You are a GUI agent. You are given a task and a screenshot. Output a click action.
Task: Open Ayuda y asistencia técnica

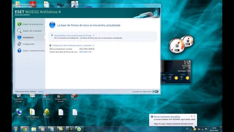(30, 51)
